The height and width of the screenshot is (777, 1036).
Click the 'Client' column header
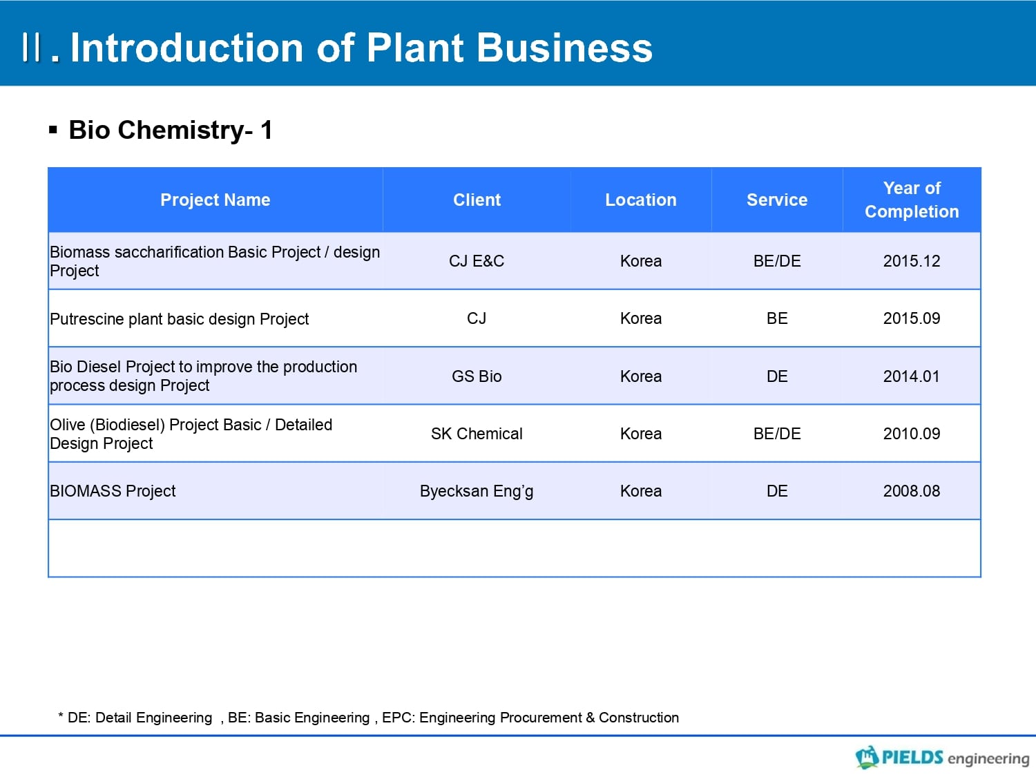pyautogui.click(x=477, y=200)
